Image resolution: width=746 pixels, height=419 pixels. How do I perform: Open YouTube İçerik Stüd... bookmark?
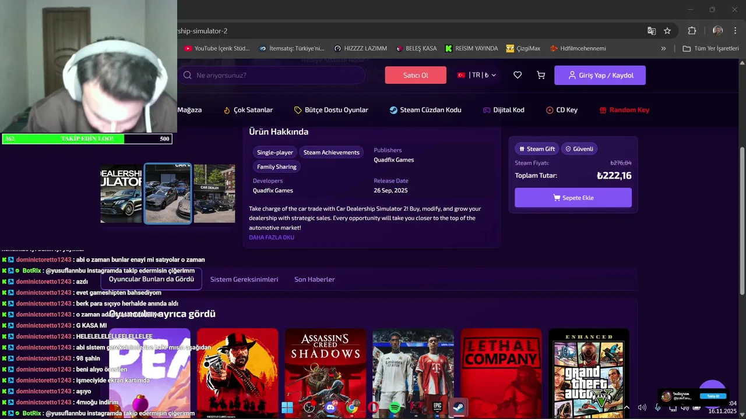coord(217,48)
